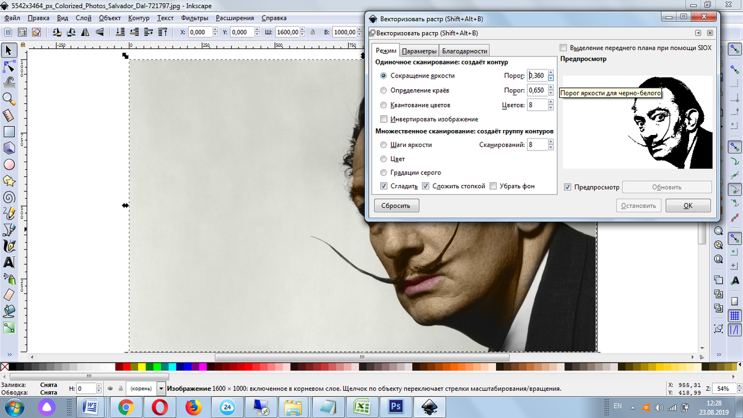Viewport: 743px width, 418px height.
Task: Enable SIOX foreground selection checkbox
Action: point(563,48)
